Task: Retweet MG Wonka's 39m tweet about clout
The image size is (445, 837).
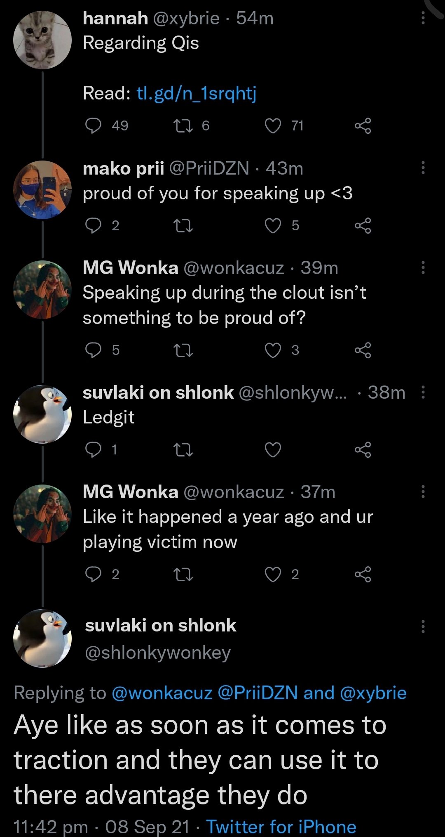Action: pyautogui.click(x=183, y=350)
